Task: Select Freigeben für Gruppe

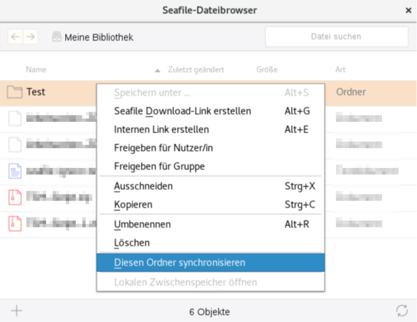Action: tap(160, 166)
